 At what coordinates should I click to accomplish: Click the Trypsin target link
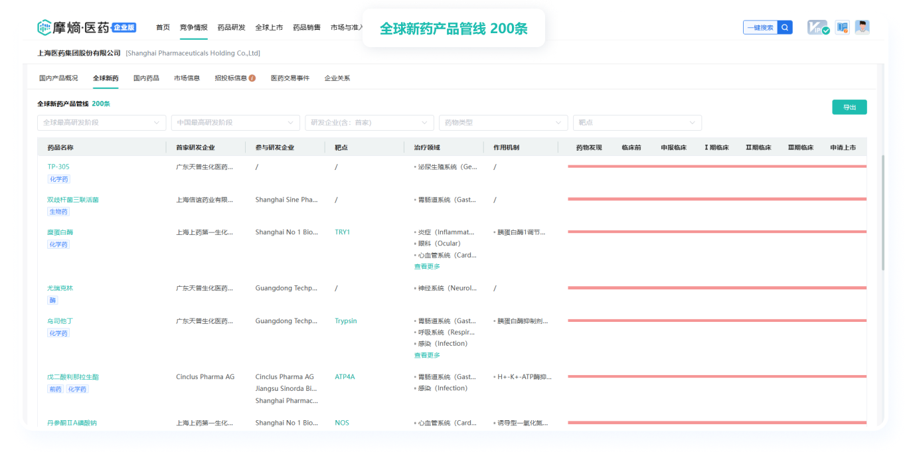346,321
